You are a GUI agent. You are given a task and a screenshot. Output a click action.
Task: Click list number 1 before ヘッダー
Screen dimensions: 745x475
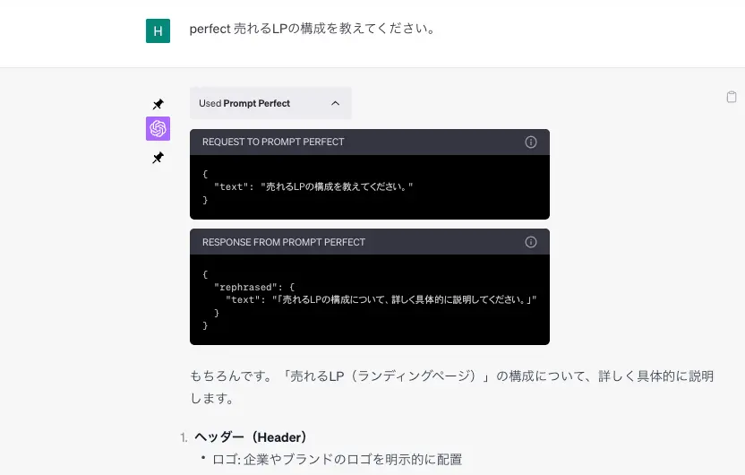tap(184, 437)
